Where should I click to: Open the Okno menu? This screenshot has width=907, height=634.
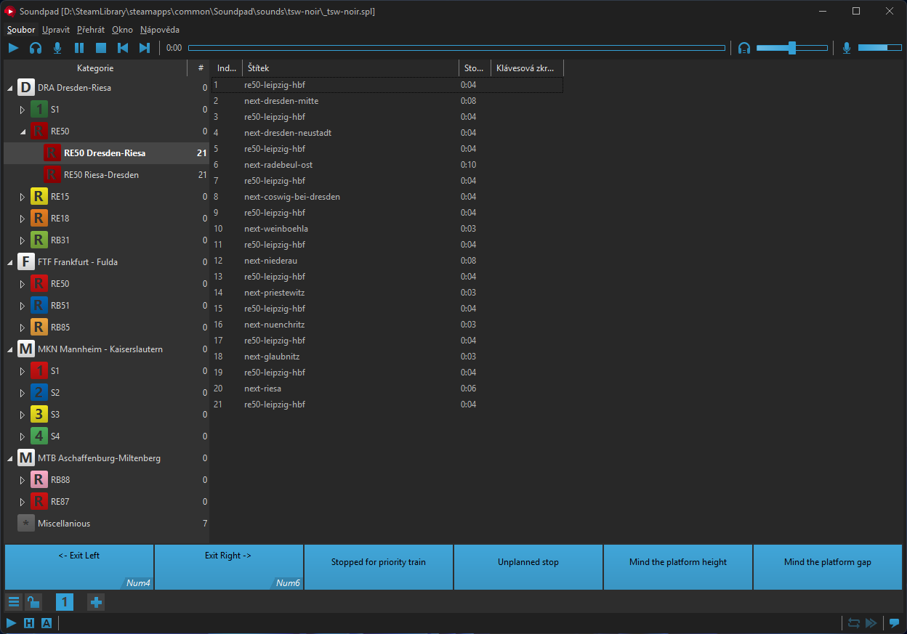(122, 30)
